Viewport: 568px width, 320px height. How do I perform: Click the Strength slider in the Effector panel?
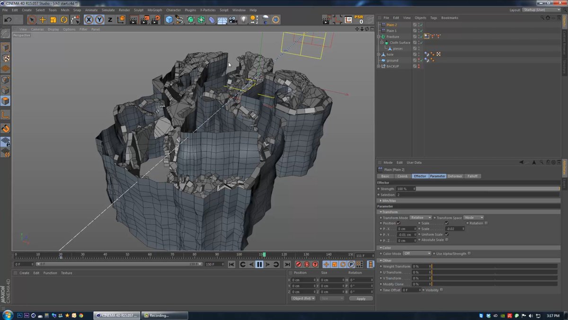click(x=488, y=189)
